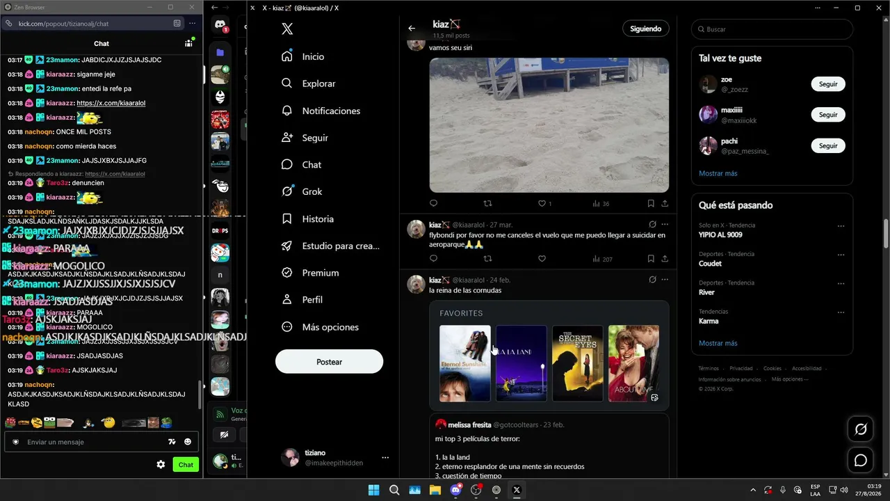Share the flybondi post
The height and width of the screenshot is (501, 890).
coord(665,259)
